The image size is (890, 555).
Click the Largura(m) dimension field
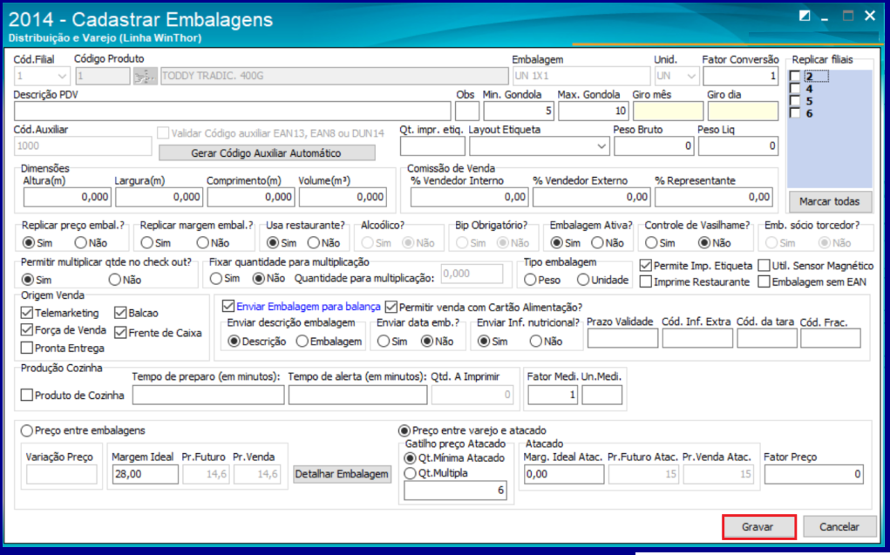tap(159, 197)
